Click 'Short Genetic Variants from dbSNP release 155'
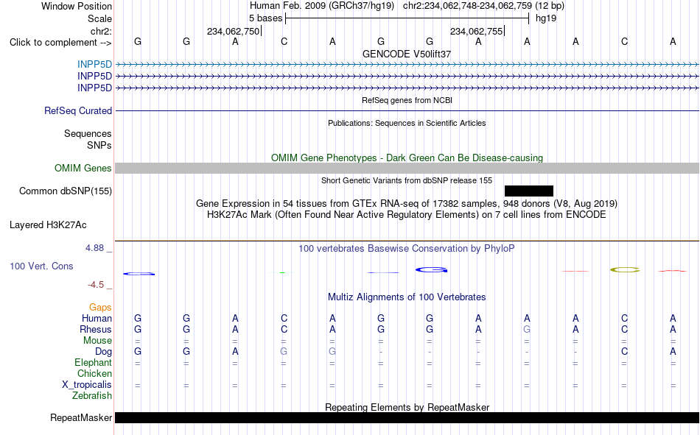The width and height of the screenshot is (700, 435). coord(407,180)
